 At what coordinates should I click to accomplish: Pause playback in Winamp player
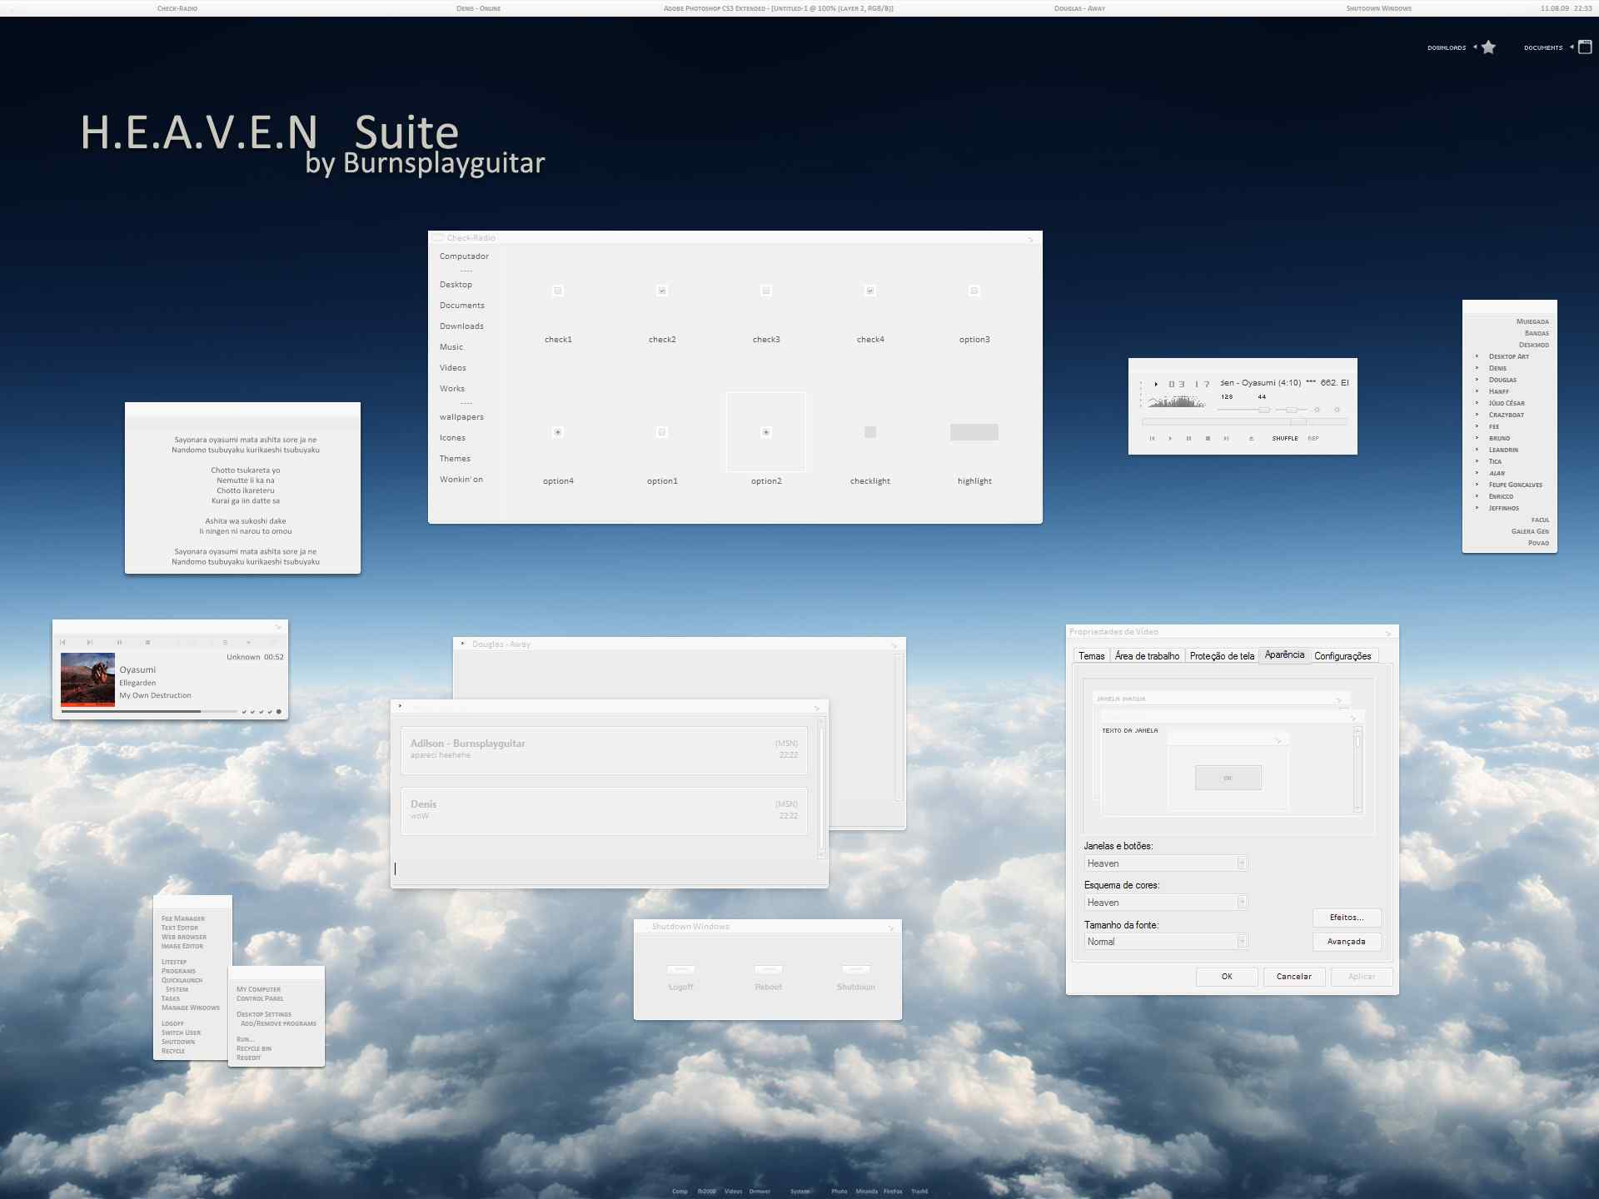1188,438
